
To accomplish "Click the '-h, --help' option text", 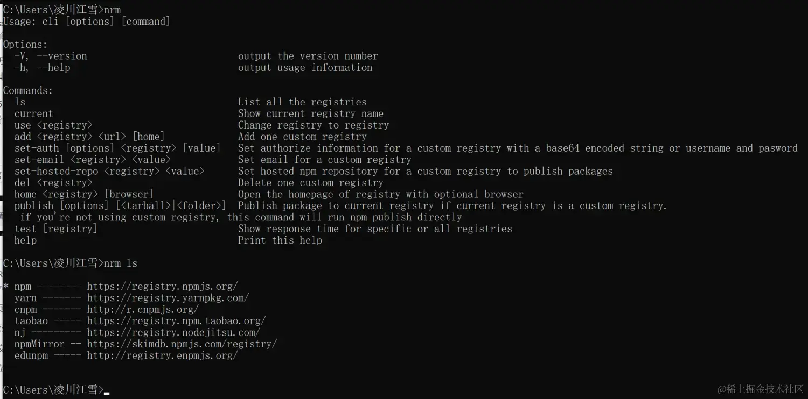I will click(x=42, y=68).
